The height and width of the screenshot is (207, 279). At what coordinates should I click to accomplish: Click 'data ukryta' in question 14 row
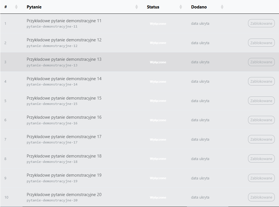point(200,81)
